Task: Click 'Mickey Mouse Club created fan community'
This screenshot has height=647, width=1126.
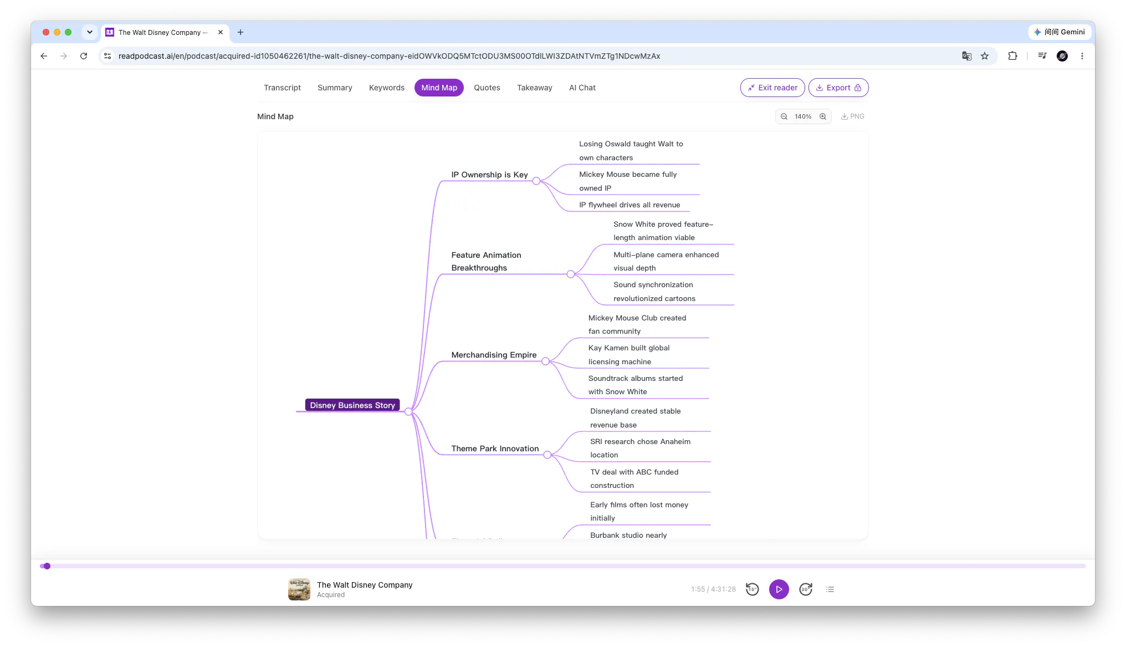Action: 637,324
